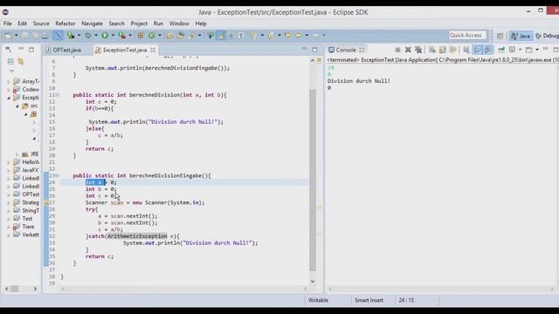This screenshot has width=559, height=314.
Task: Click the Debug bug icon in toolbar
Action: point(87,35)
